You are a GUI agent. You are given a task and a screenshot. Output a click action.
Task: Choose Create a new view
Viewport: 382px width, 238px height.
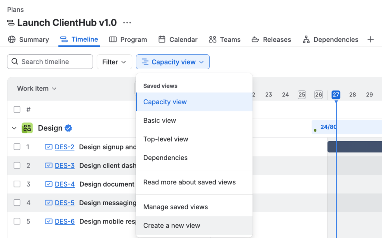[194, 226]
